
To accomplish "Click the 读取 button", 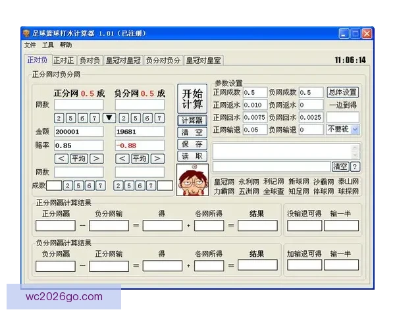I will pyautogui.click(x=192, y=156).
